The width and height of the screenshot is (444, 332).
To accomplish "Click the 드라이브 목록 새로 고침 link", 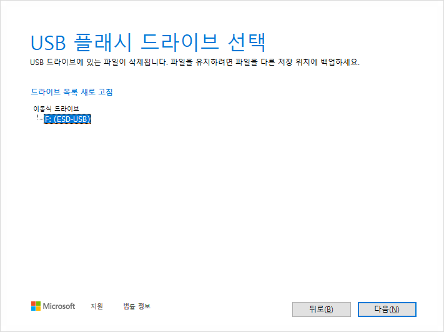I will [72, 92].
